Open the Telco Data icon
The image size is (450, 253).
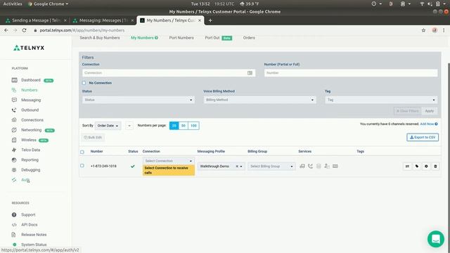pos(14,150)
